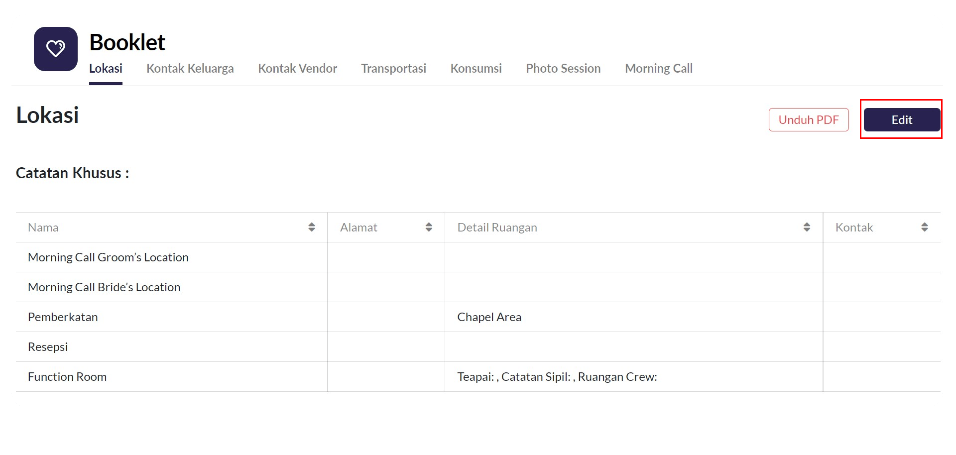Click the Booklet heart logo icon
Screen dimensions: 956x455
click(56, 49)
